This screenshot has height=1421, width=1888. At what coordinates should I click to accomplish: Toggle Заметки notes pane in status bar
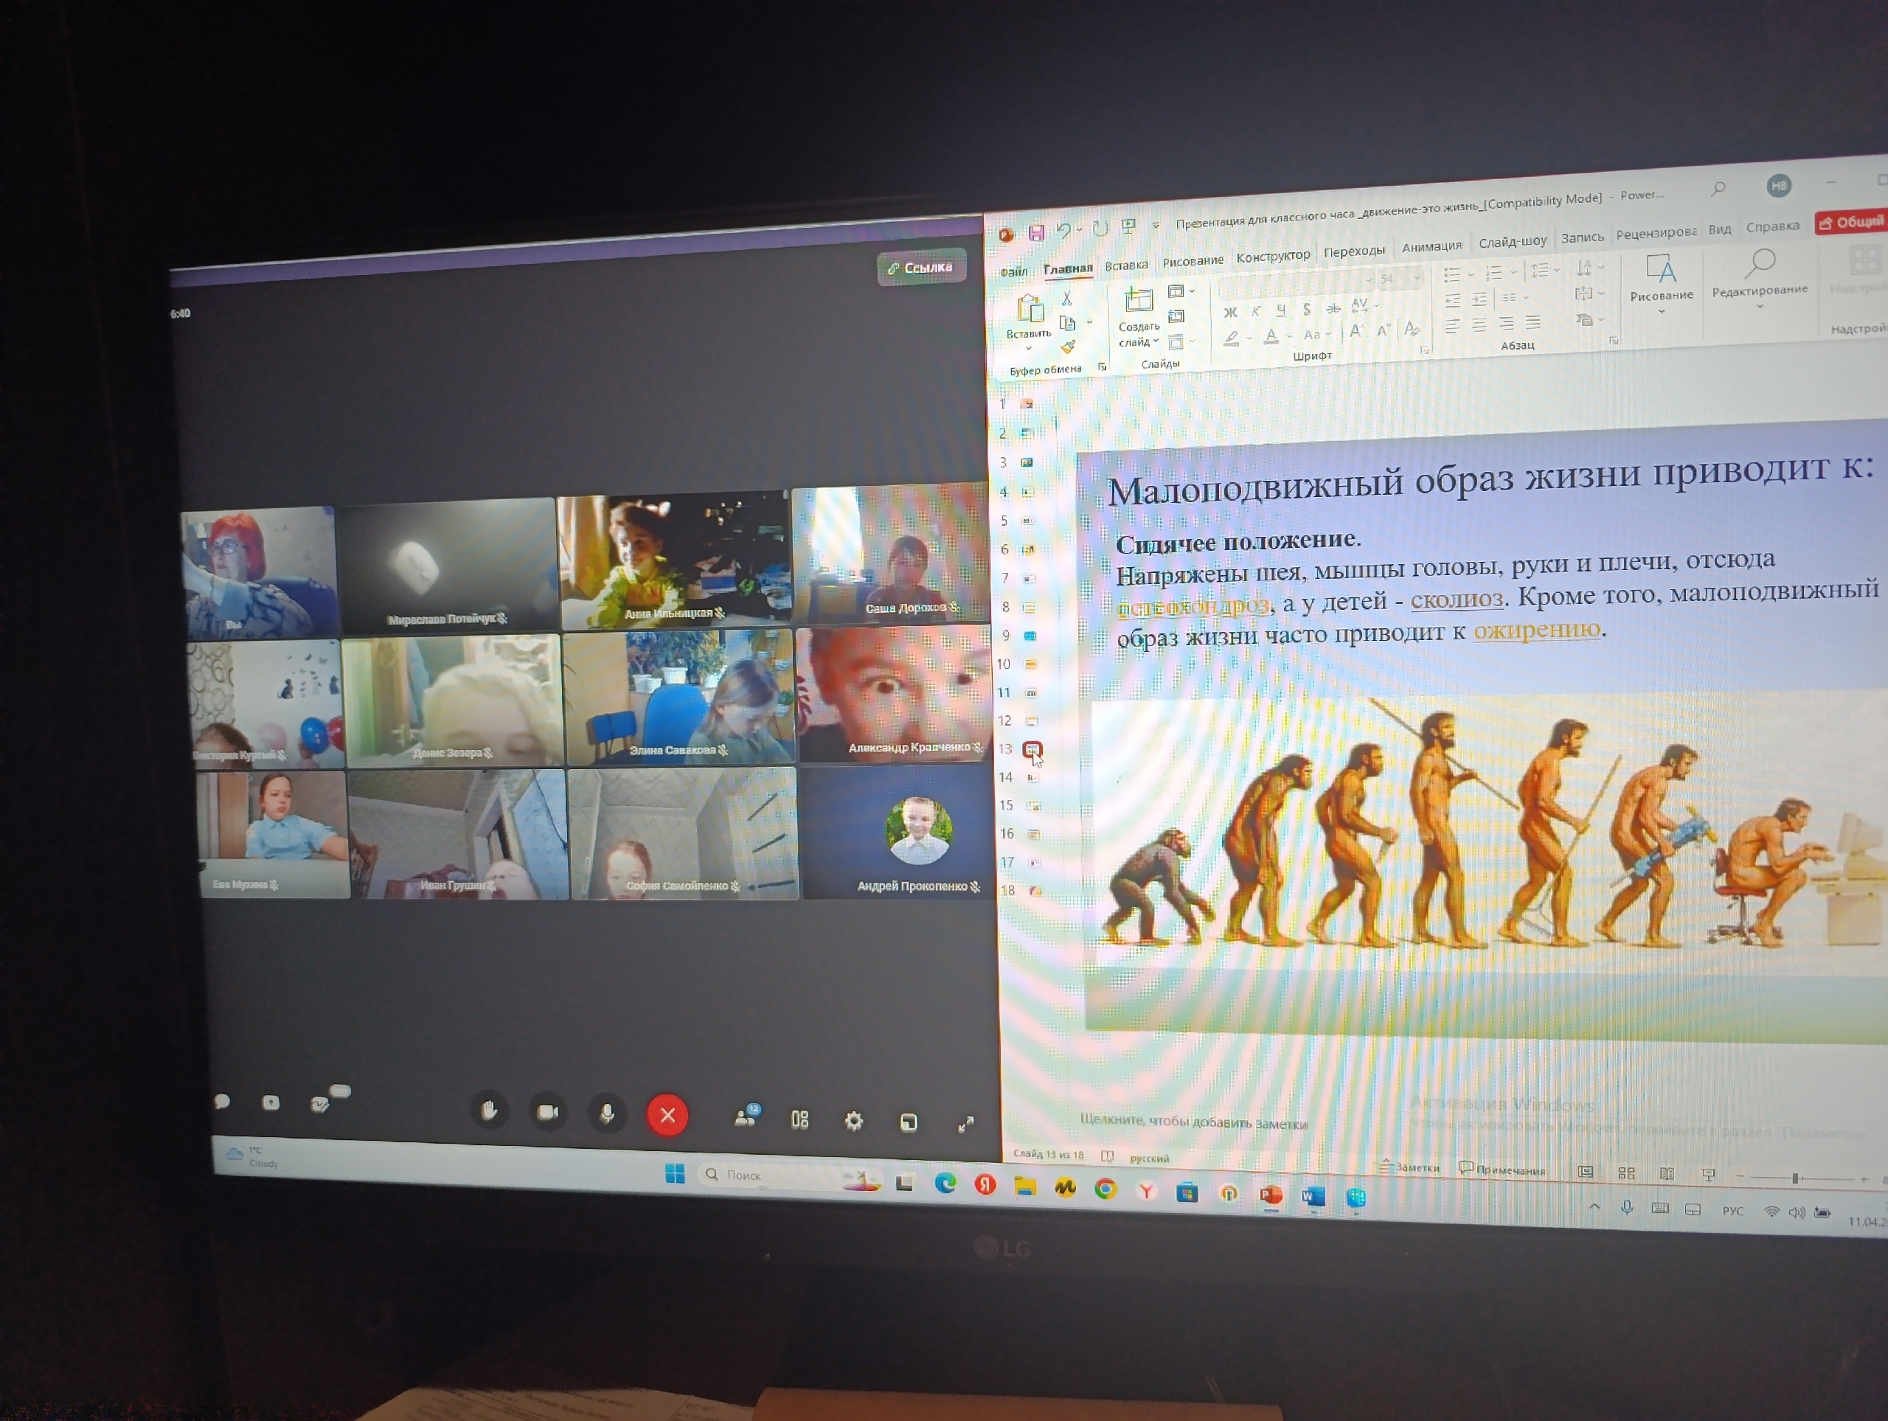coord(1410,1166)
